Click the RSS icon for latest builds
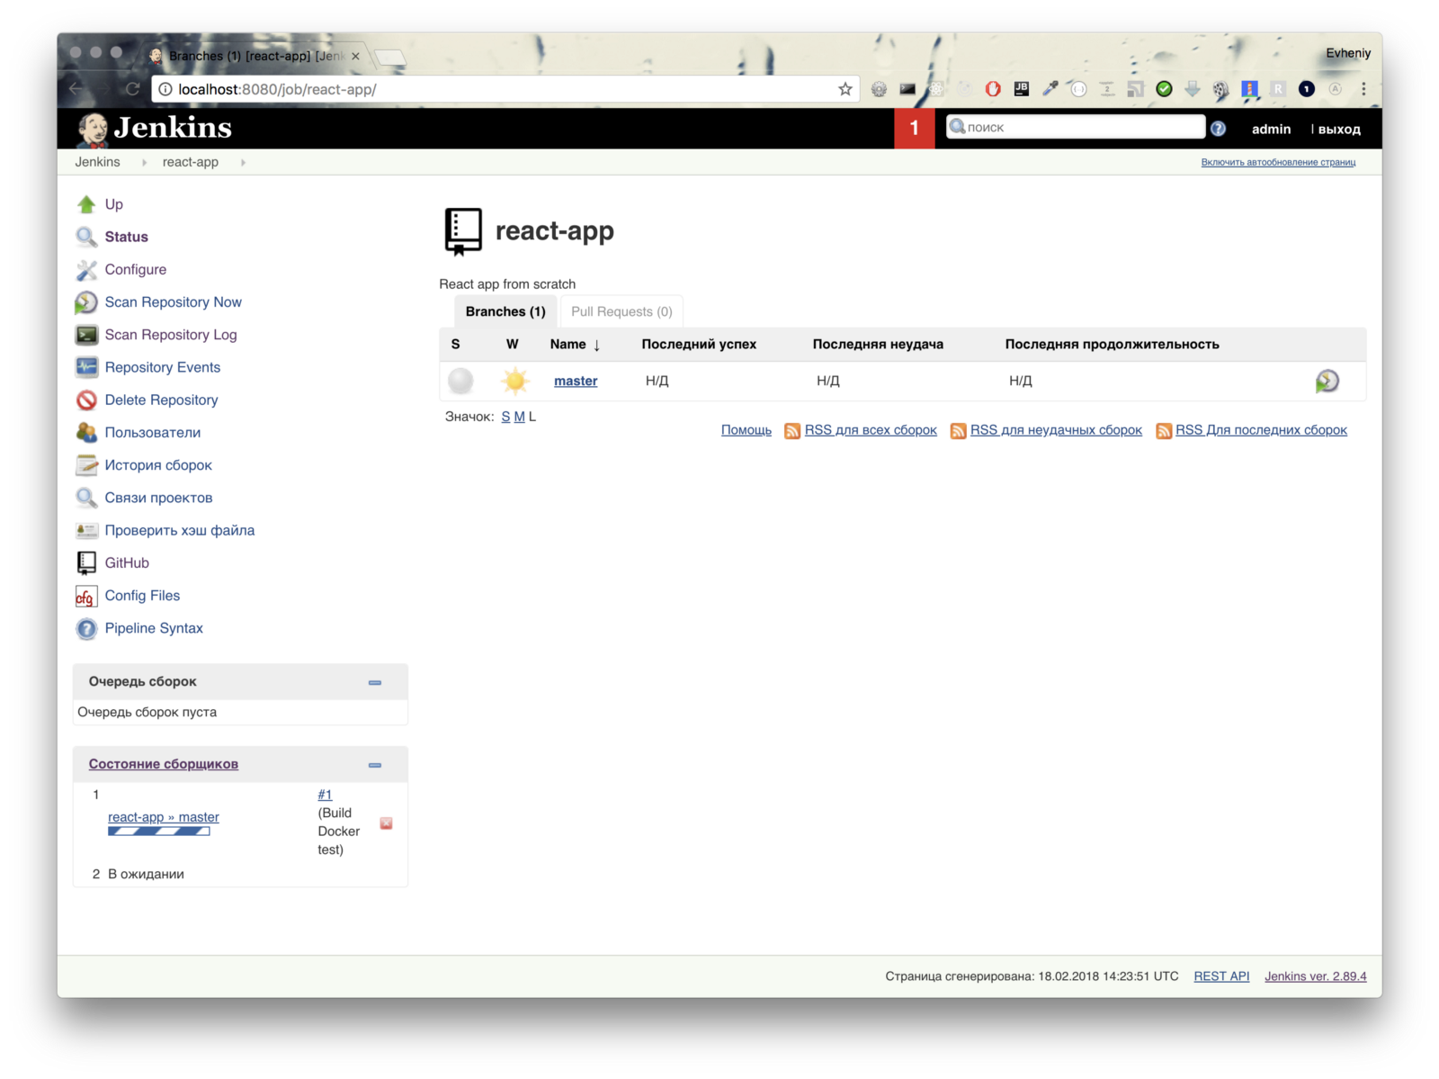Image resolution: width=1439 pixels, height=1079 pixels. coord(1164,431)
